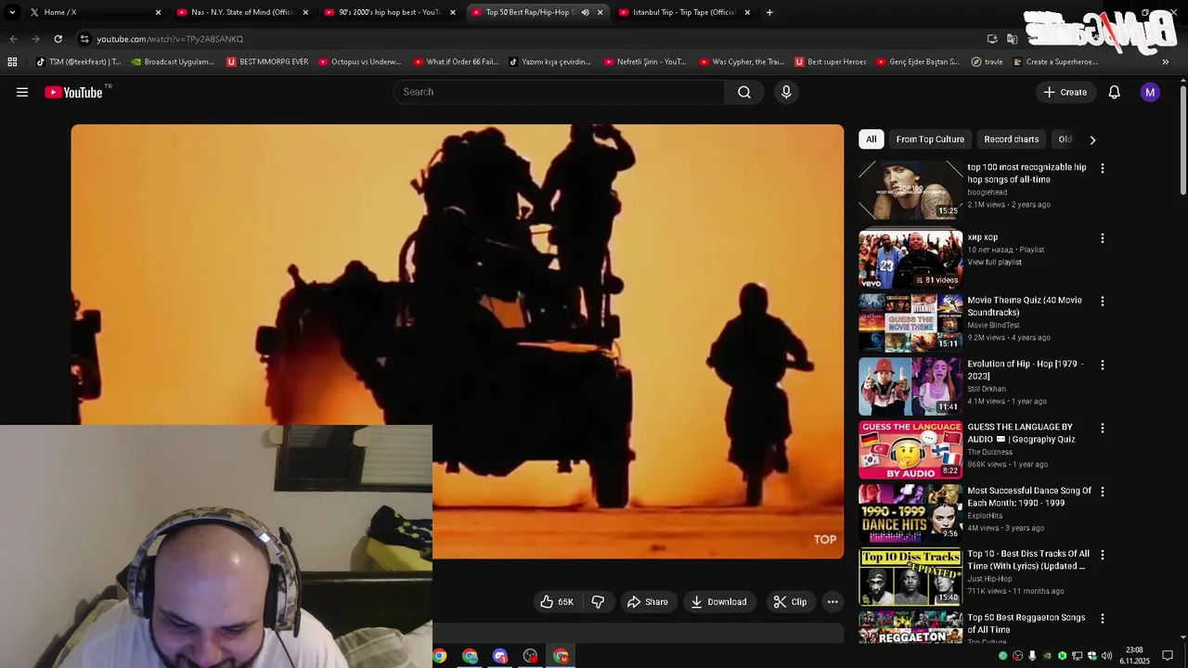The height and width of the screenshot is (668, 1188).
Task: Open the Movie Theme Quiz thumbnail
Action: [910, 323]
